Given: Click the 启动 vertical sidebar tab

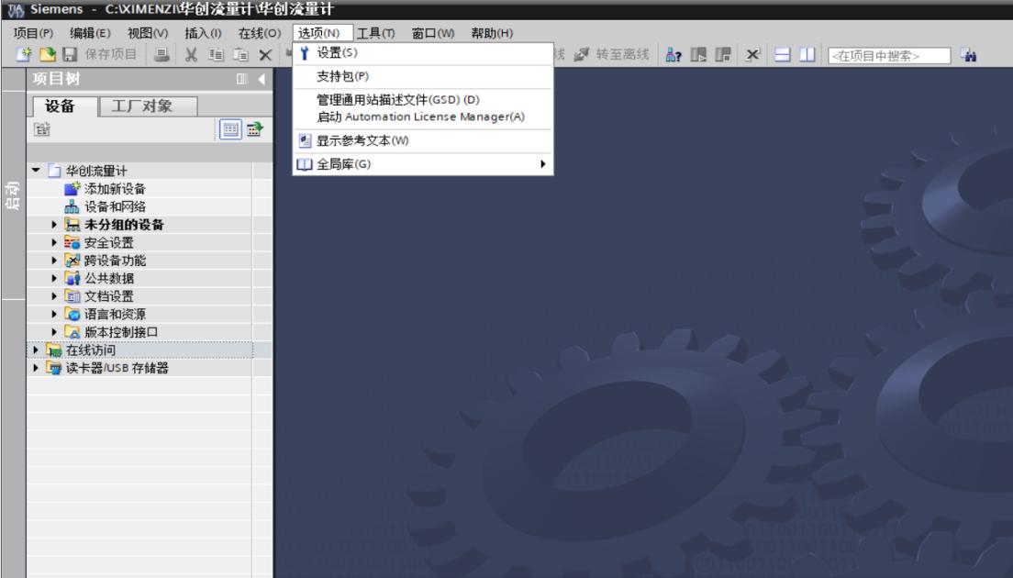Looking at the screenshot, I should tap(13, 195).
